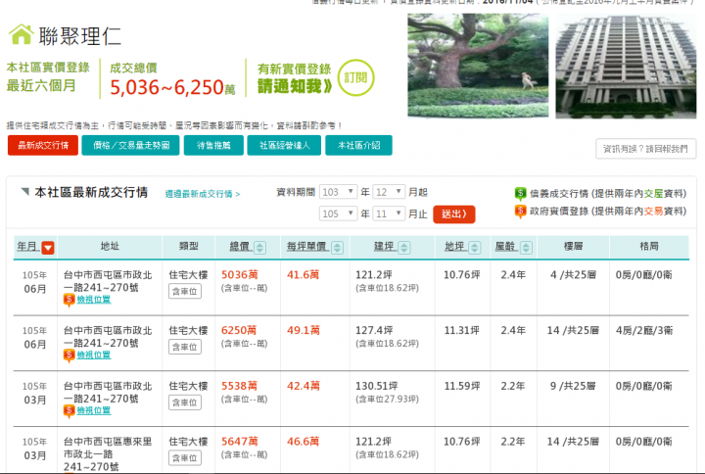The image size is (705, 474).
Task: Open start month dropdown showing 12
Action: (x=390, y=192)
